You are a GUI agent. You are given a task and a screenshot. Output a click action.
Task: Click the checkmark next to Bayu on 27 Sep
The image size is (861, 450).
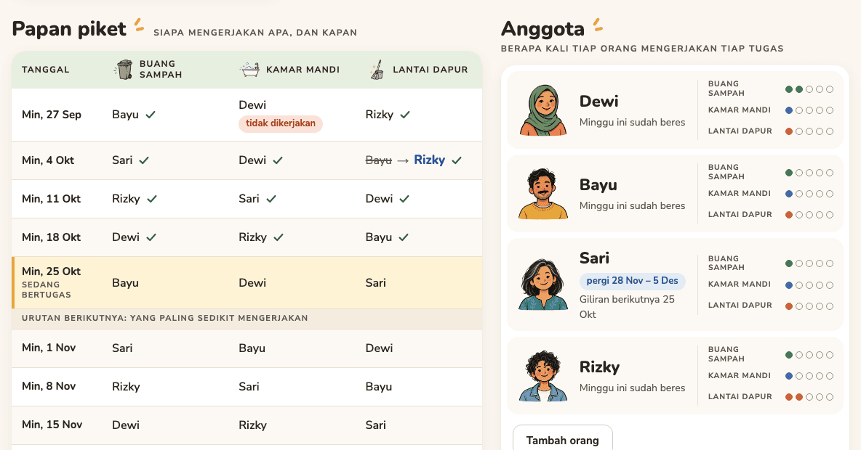pos(151,115)
